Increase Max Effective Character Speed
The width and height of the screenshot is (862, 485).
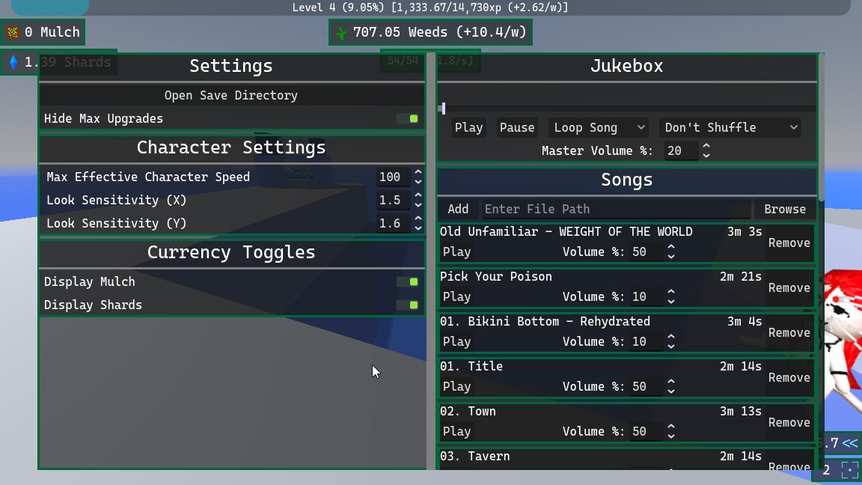tap(418, 172)
